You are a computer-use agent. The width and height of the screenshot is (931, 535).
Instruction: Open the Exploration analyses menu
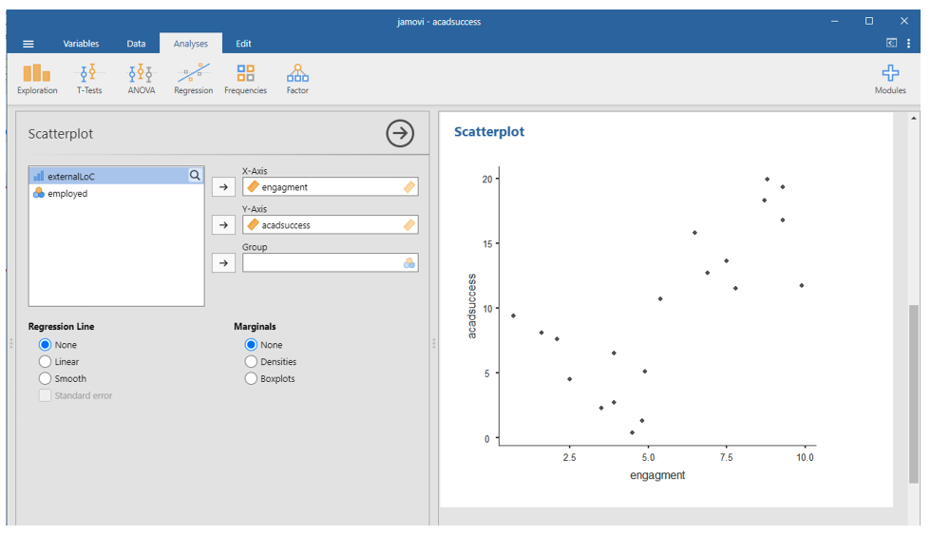(37, 79)
